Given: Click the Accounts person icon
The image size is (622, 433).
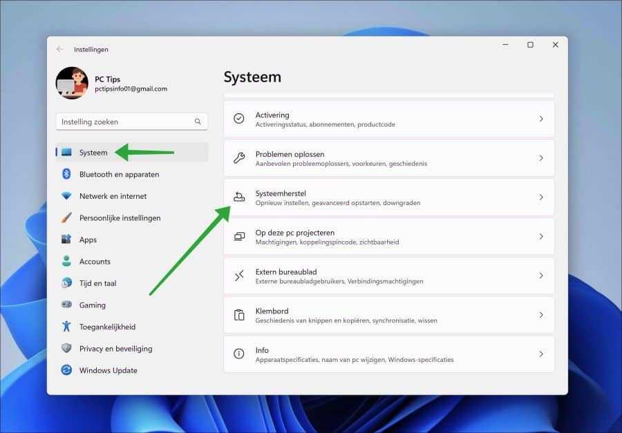Looking at the screenshot, I should (x=66, y=261).
